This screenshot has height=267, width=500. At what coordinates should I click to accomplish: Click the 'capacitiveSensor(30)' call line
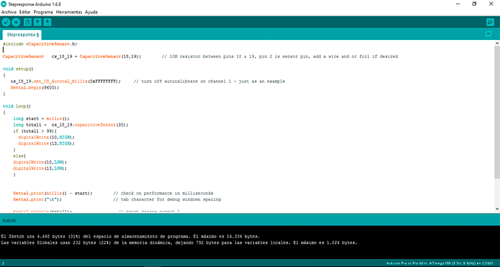pos(71,125)
